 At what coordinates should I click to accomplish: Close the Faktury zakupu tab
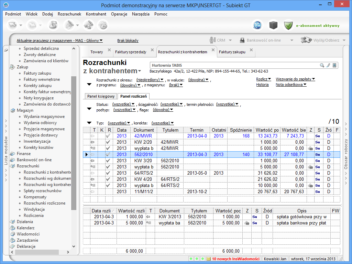(x=251, y=50)
